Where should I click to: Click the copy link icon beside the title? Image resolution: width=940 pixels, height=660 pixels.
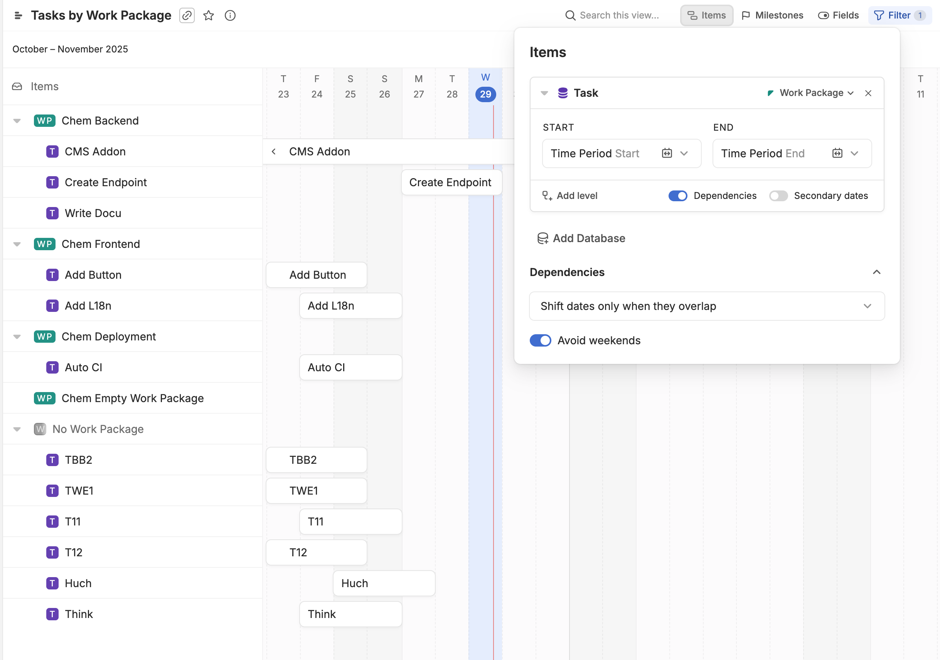coord(187,15)
